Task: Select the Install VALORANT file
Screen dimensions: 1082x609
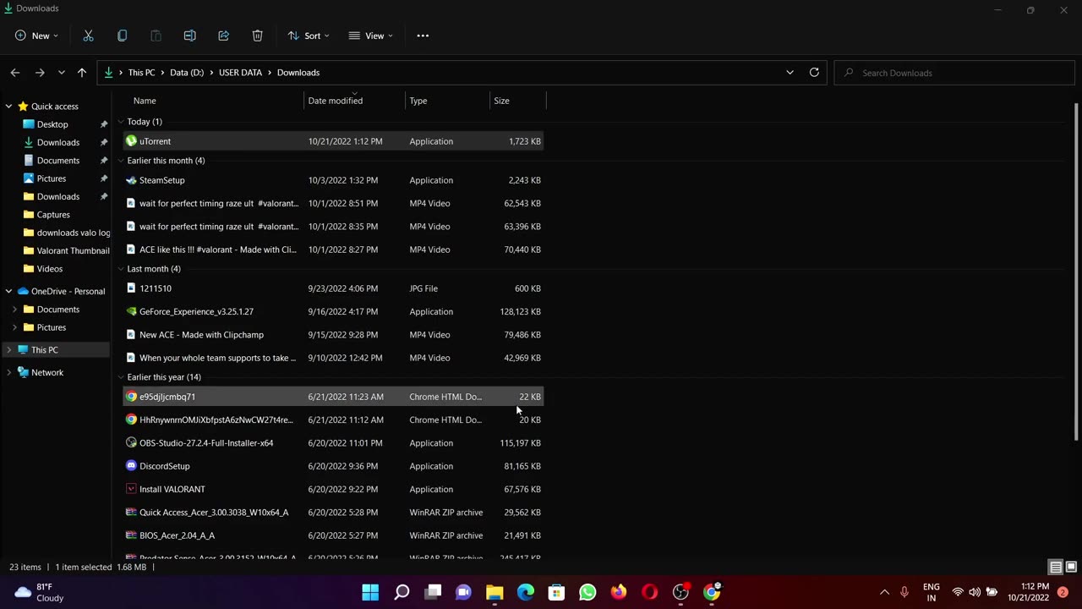Action: pyautogui.click(x=333, y=489)
